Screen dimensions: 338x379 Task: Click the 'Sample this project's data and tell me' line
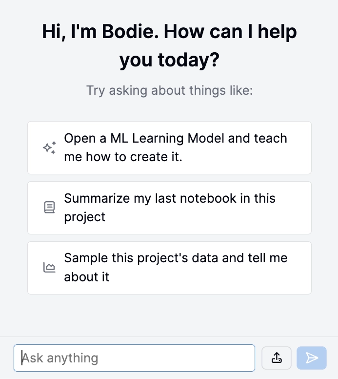point(176,258)
